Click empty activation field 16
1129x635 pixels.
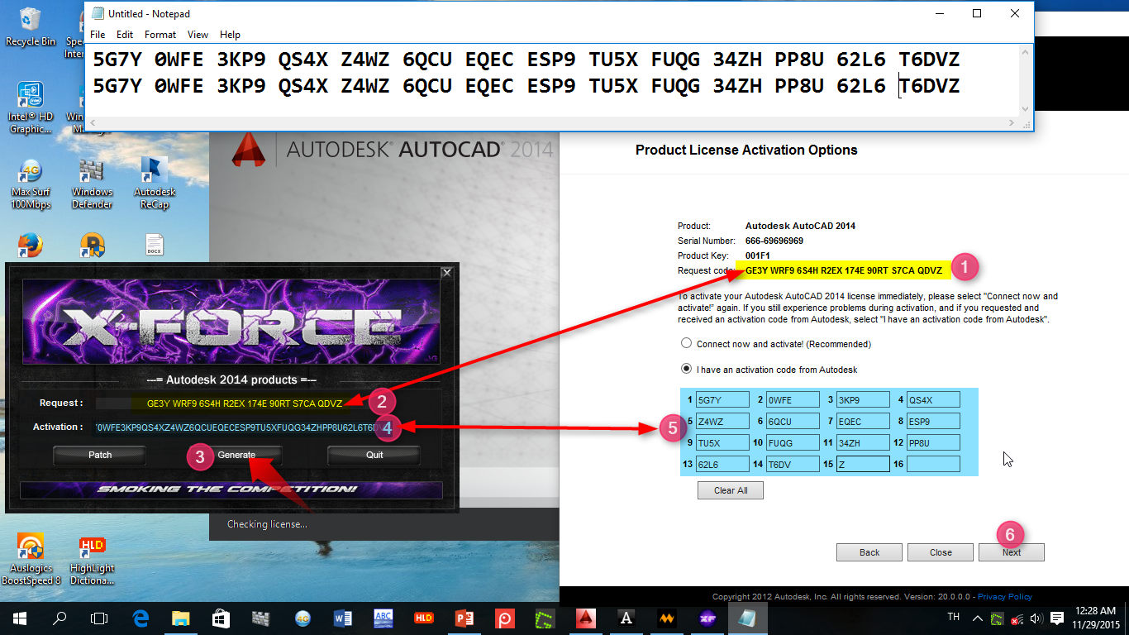(933, 465)
